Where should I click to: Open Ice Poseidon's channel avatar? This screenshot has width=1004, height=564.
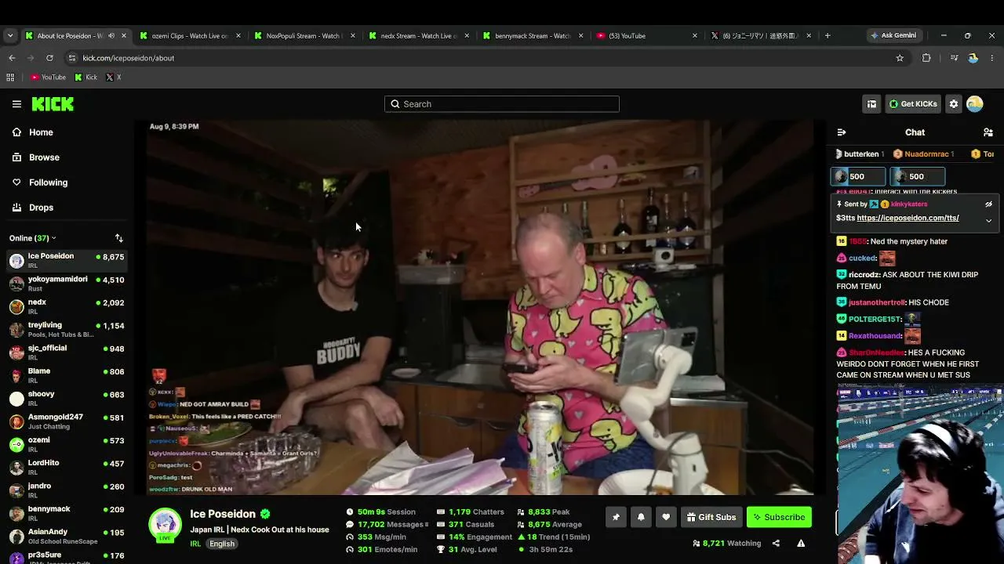[x=166, y=525]
